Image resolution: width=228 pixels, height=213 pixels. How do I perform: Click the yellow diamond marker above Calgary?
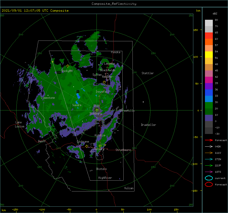[x=100, y=146]
